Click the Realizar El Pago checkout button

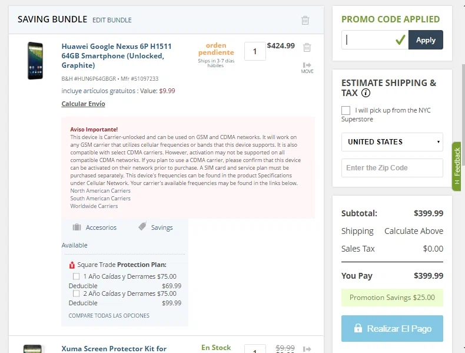[x=392, y=328]
